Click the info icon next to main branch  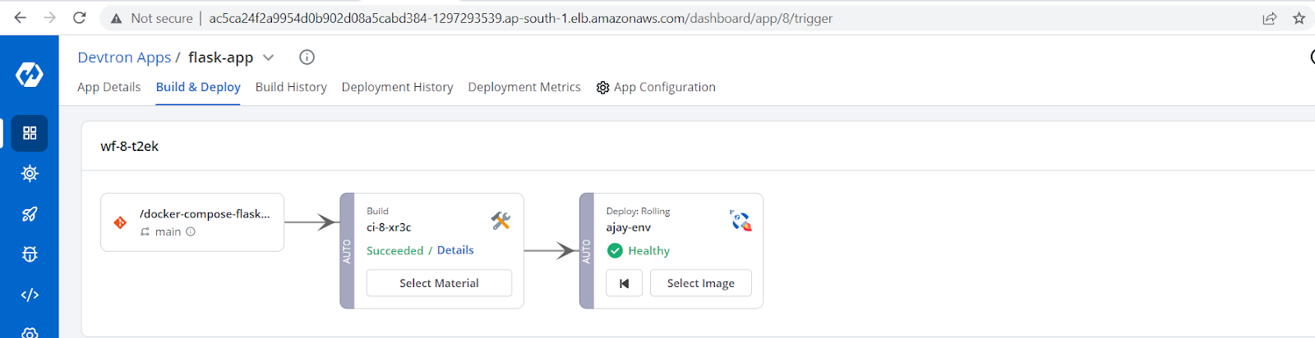click(x=191, y=231)
